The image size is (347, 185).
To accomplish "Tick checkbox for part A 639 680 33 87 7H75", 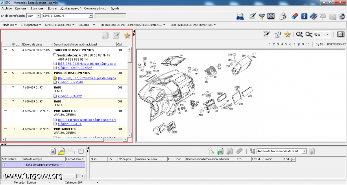I will (x=5, y=51).
